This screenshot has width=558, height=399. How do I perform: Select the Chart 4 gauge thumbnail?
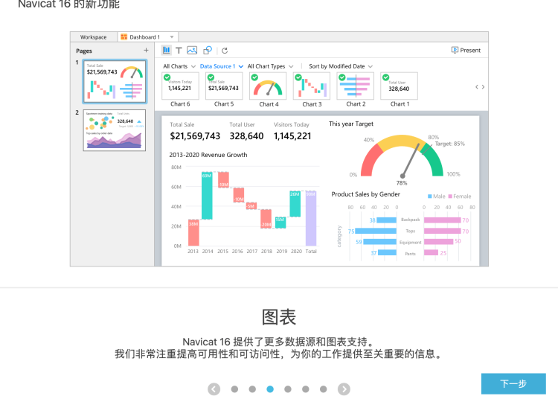pos(268,86)
